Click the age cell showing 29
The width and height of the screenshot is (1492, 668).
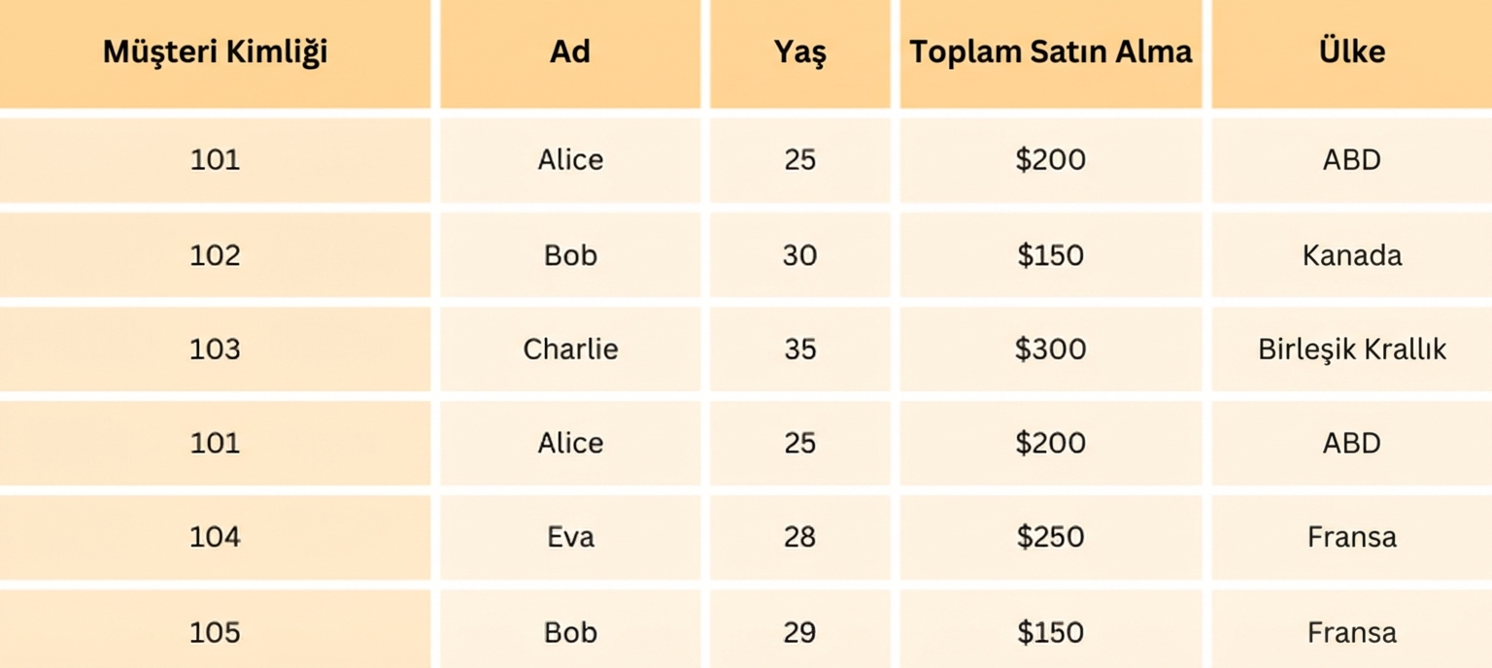tap(799, 633)
